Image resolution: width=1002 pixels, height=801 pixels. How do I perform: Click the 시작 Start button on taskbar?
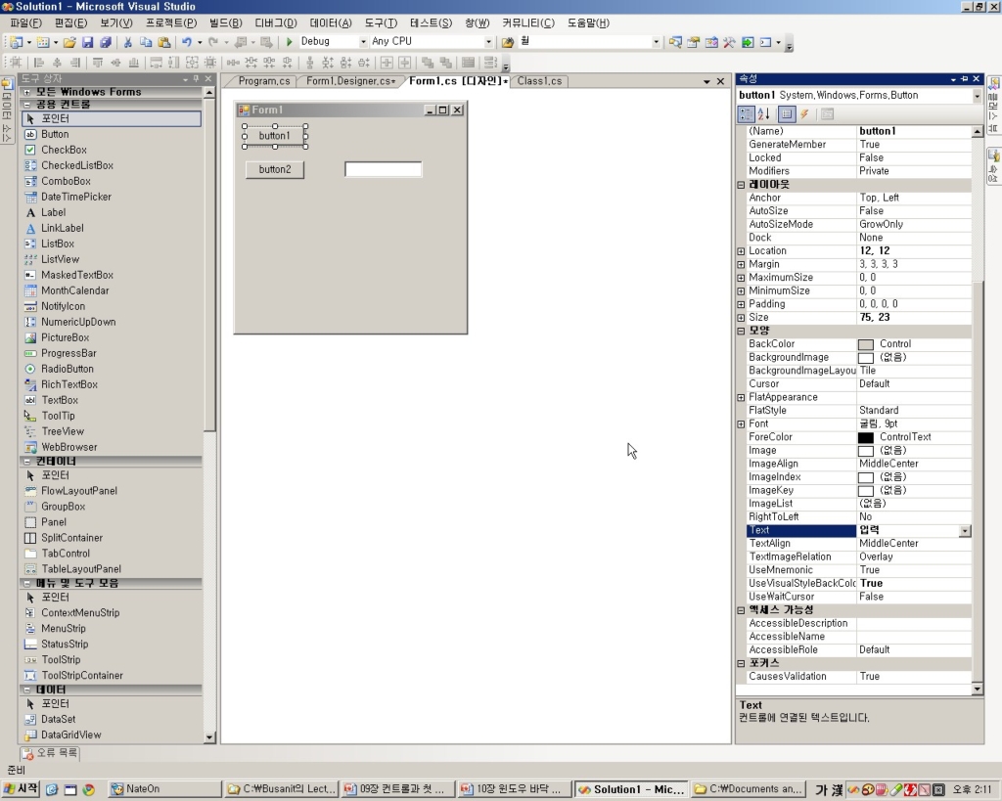pos(21,789)
